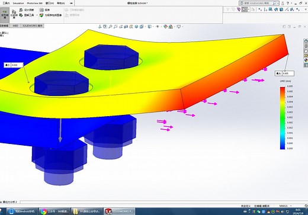Open the Android phone app in taskbar
The image size is (308, 215).
pyautogui.click(x=22, y=211)
